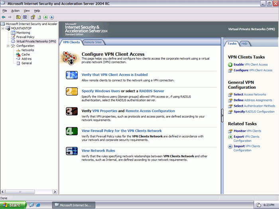
Task: Click Enable VPN Client Access task link
Action: (251, 64)
